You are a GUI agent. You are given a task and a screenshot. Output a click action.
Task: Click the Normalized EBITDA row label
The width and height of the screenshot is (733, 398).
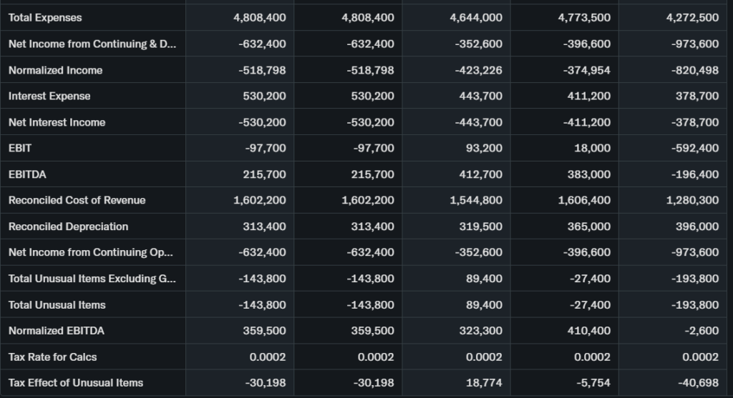[57, 331]
